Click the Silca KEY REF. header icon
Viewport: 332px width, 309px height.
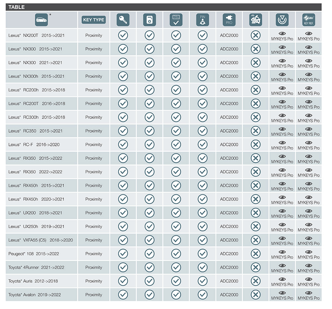(309, 20)
